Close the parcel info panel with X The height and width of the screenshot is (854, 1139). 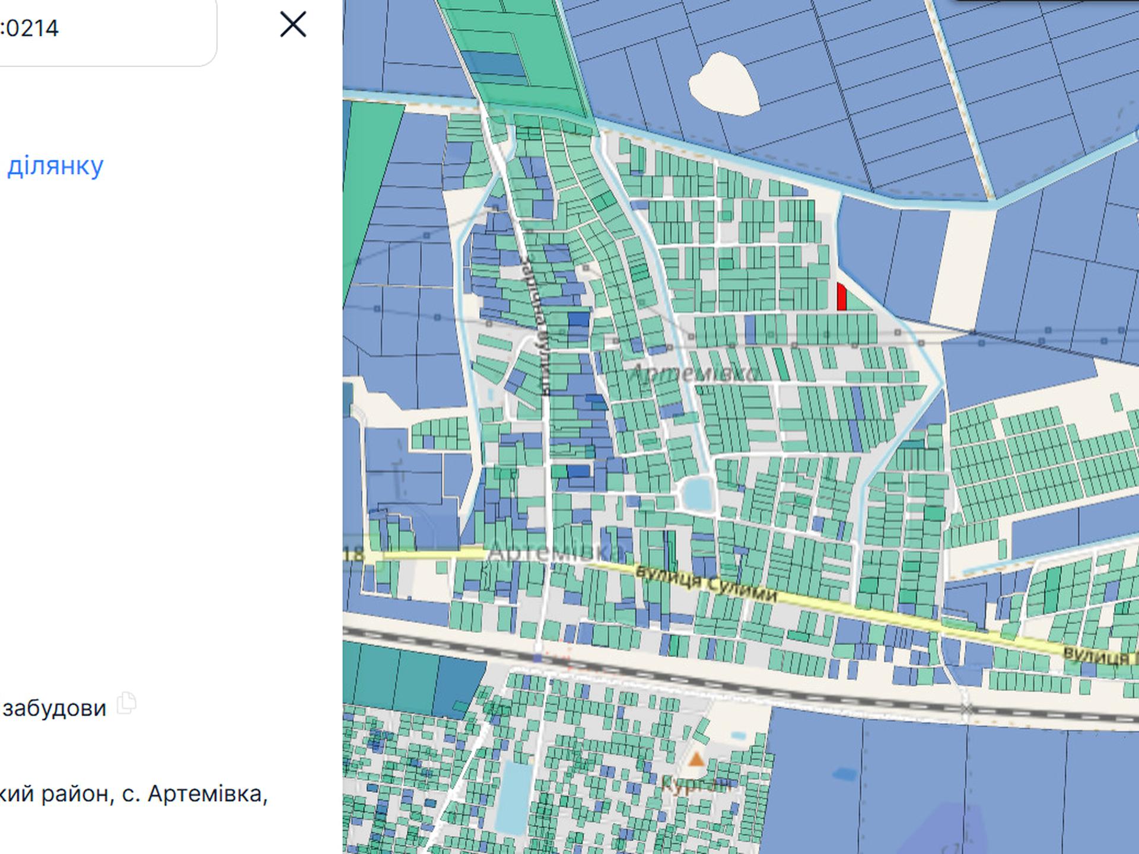pyautogui.click(x=293, y=25)
